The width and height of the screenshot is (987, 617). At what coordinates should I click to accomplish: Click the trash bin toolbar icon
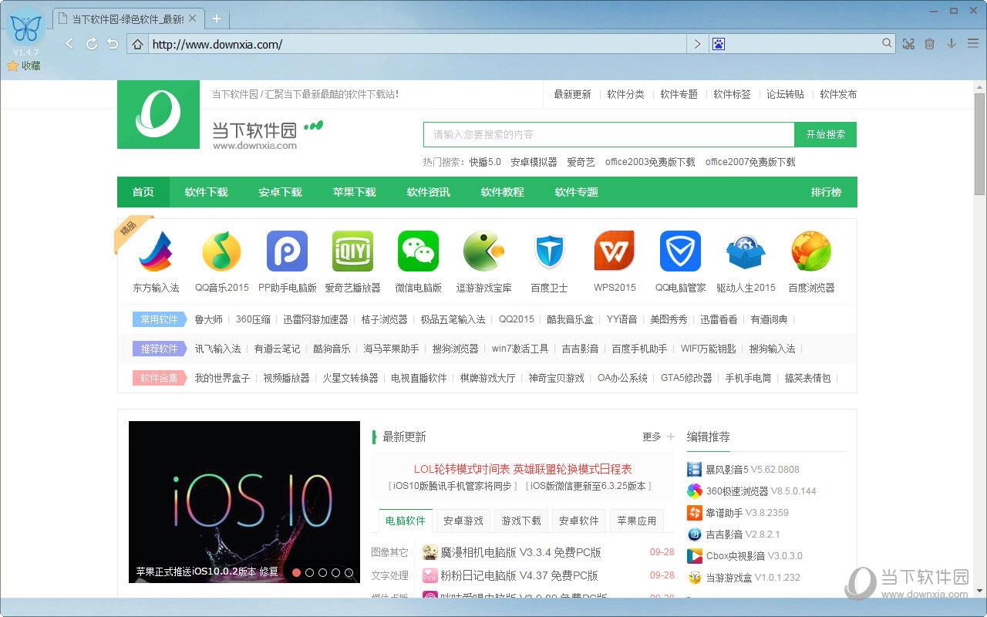pos(930,44)
